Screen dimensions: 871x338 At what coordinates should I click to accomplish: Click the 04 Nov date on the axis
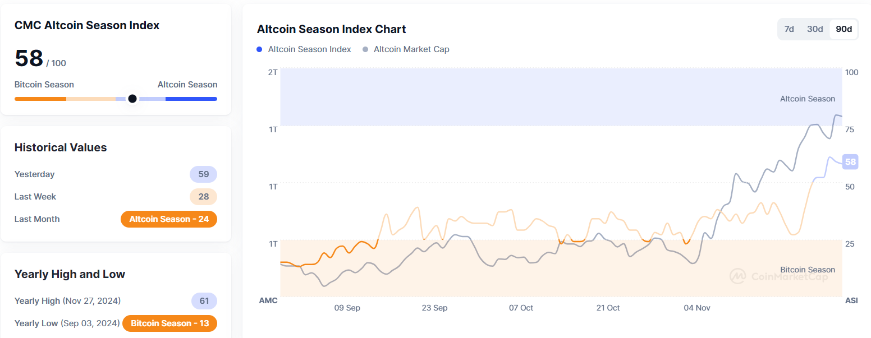[697, 308]
